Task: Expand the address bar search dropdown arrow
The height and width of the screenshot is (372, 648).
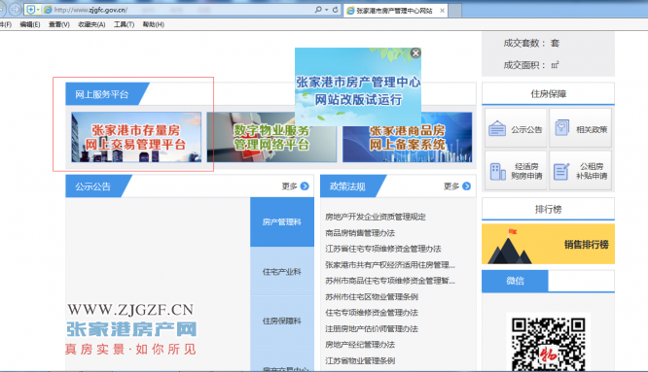Action: [x=326, y=10]
